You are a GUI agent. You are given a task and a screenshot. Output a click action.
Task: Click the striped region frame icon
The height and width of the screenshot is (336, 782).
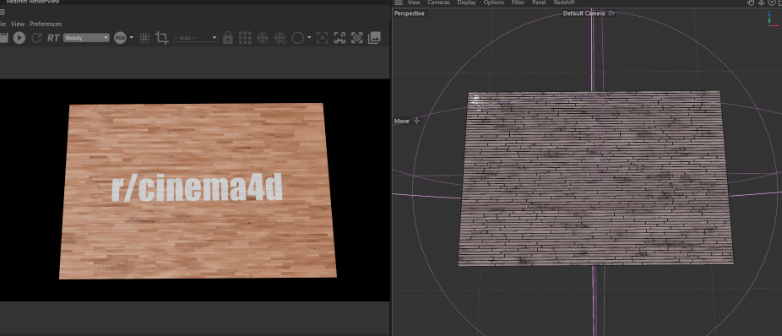point(356,38)
